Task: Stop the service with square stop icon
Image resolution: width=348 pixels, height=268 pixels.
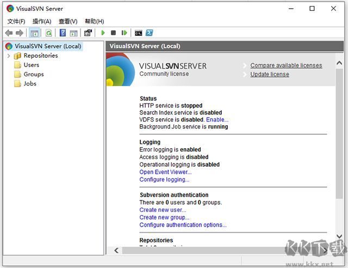Action: point(113,33)
